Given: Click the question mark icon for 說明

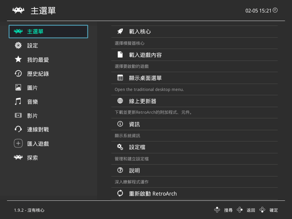Looking at the screenshot, I should pyautogui.click(x=120, y=170).
